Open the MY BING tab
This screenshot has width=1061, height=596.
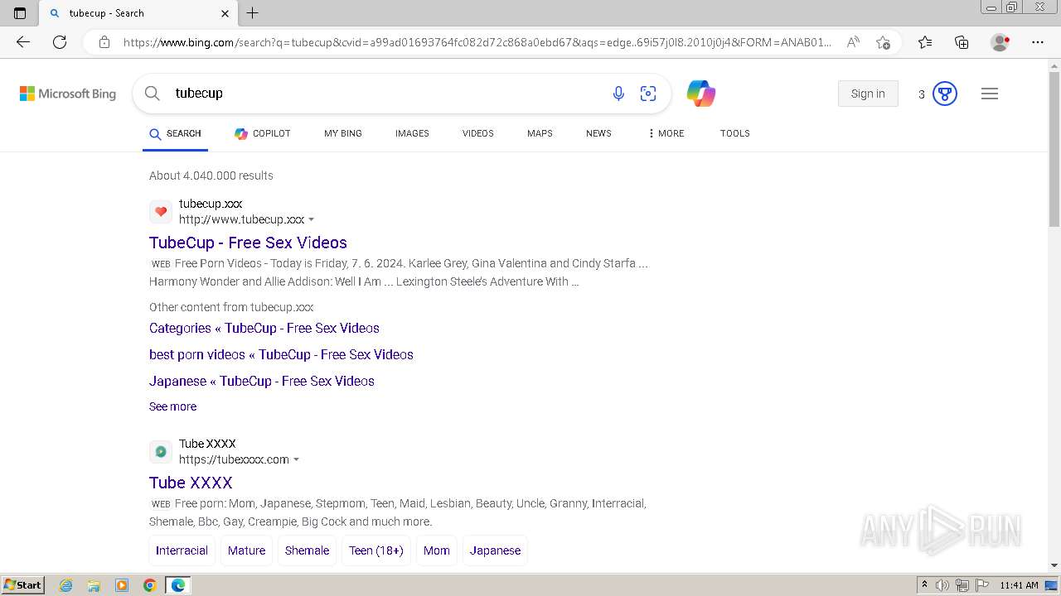click(343, 133)
